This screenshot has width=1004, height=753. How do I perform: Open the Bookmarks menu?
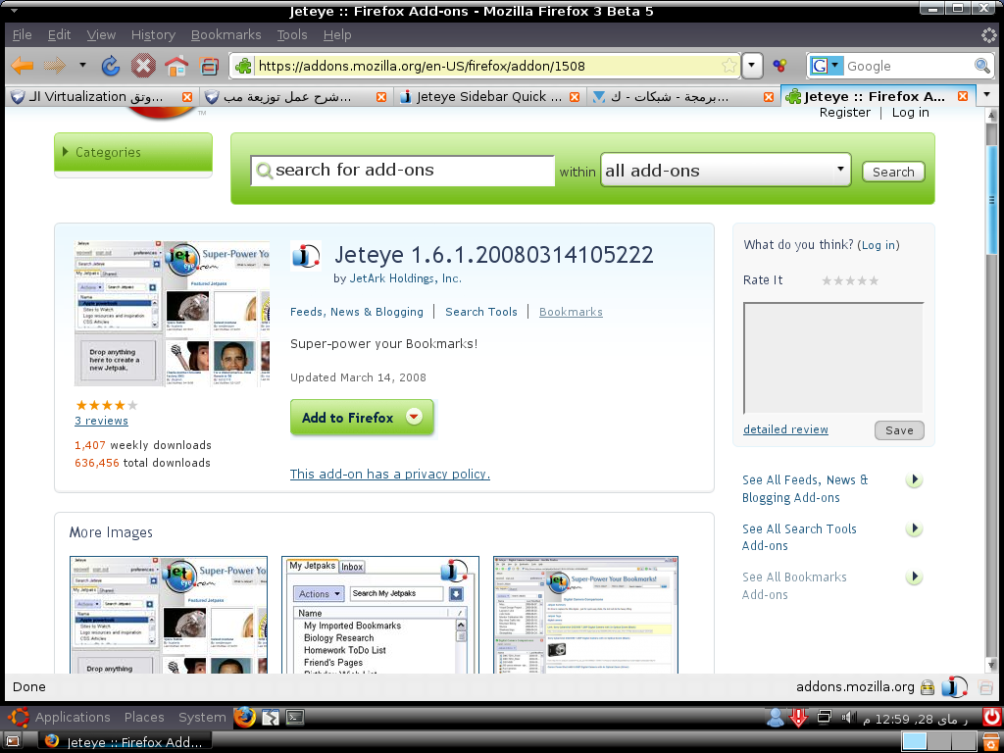coord(226,34)
